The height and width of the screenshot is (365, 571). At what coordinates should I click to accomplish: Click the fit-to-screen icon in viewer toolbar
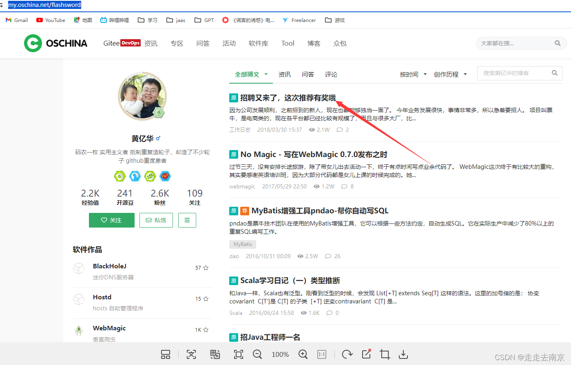(238, 354)
